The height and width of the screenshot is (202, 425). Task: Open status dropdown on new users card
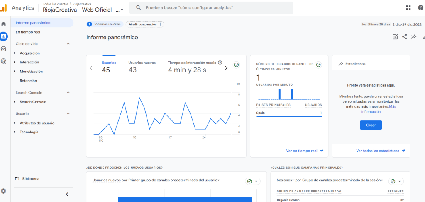(253, 181)
